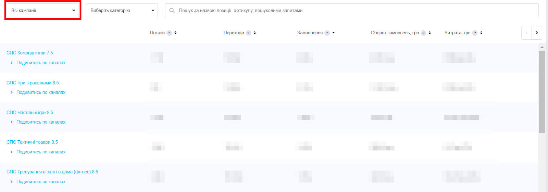Open help icon next to Витрата, грн
The height and width of the screenshot is (192, 548).
tap(475, 33)
